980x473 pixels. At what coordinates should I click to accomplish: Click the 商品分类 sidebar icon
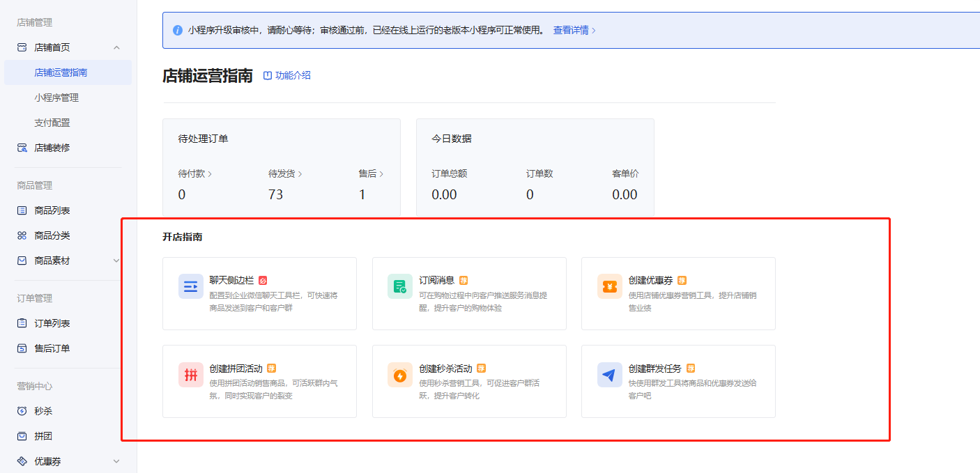click(22, 235)
